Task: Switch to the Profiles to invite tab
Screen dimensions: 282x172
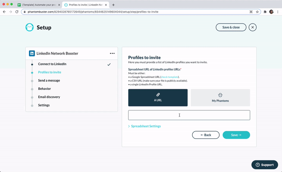Action: [85, 5]
